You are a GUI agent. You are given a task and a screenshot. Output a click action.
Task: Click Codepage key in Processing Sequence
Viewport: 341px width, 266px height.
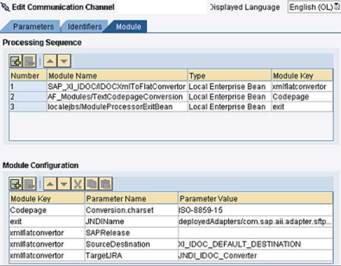point(302,97)
